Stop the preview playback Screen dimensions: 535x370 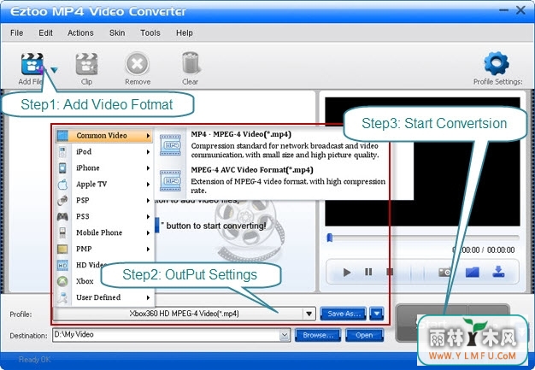coord(390,272)
